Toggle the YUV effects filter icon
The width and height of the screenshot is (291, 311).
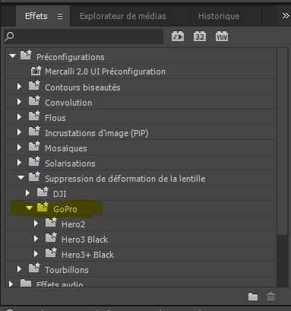pyautogui.click(x=222, y=36)
